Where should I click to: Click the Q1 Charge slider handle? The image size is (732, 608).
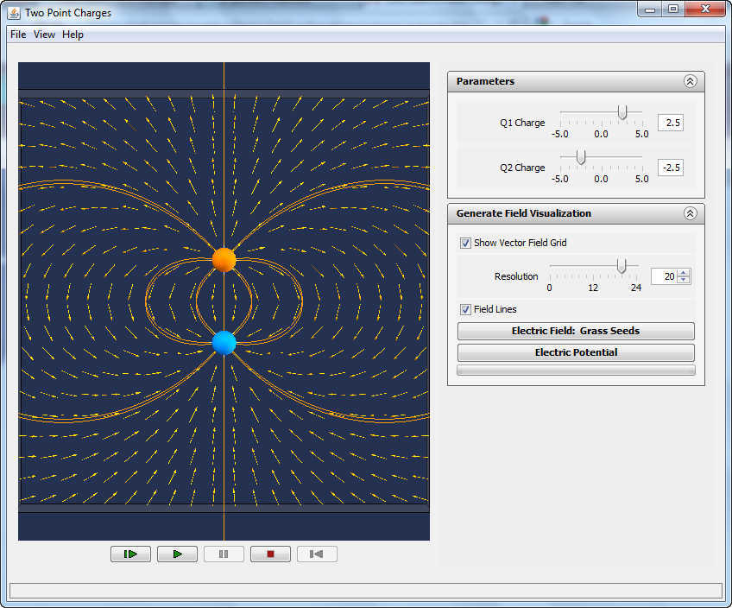coord(622,112)
